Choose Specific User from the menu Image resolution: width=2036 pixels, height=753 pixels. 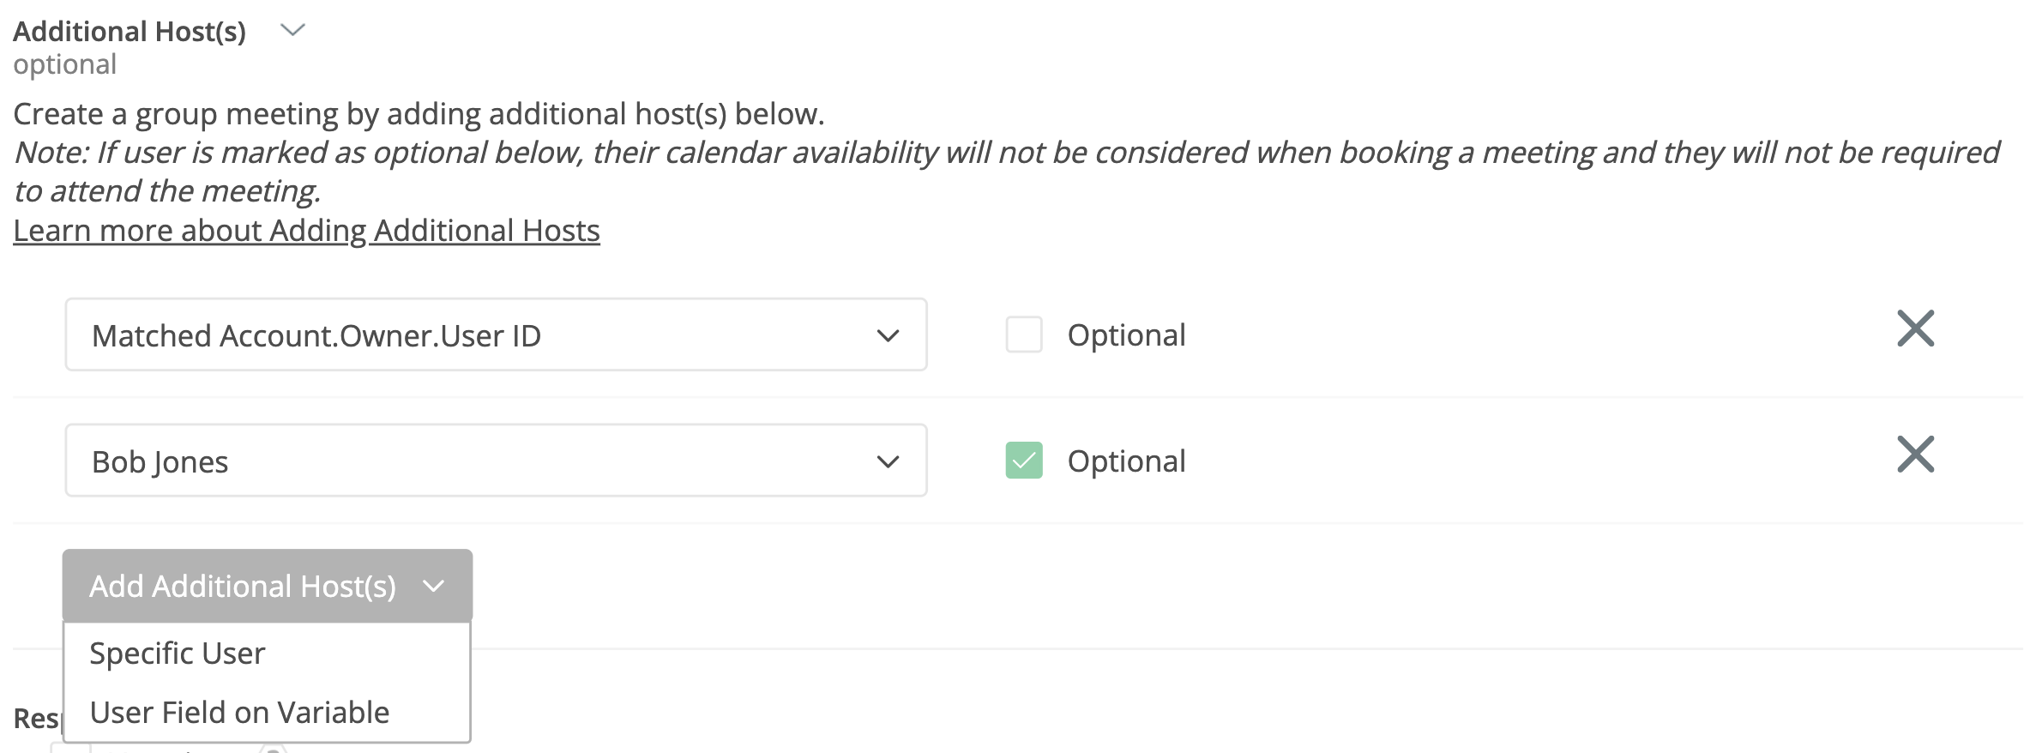tap(178, 654)
